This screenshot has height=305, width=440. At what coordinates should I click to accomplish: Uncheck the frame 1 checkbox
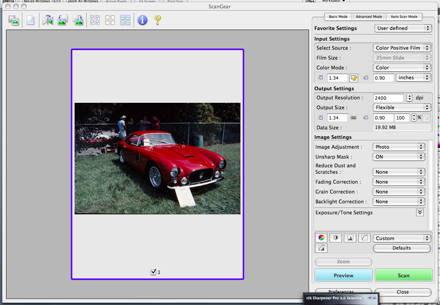click(x=153, y=272)
